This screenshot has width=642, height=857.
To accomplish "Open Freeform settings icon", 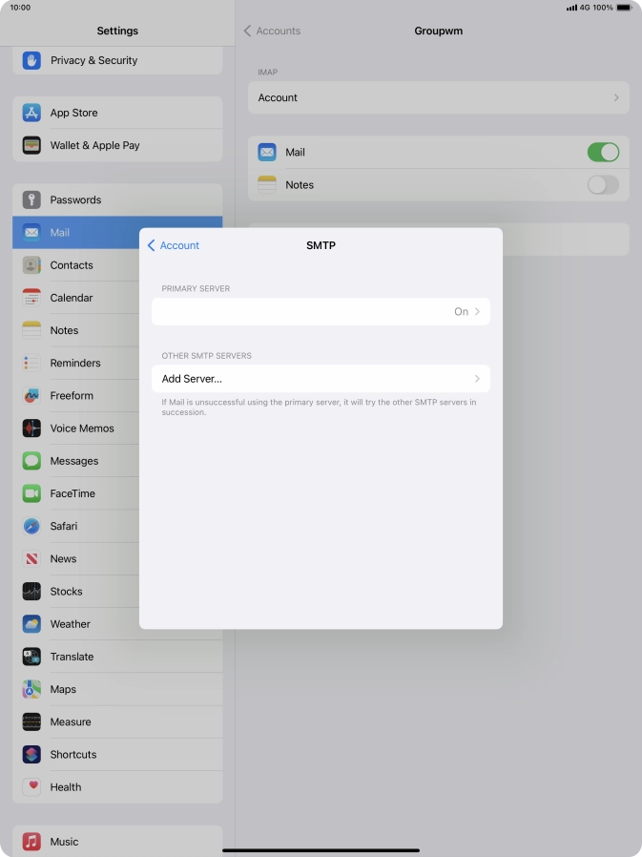I will click(x=31, y=395).
